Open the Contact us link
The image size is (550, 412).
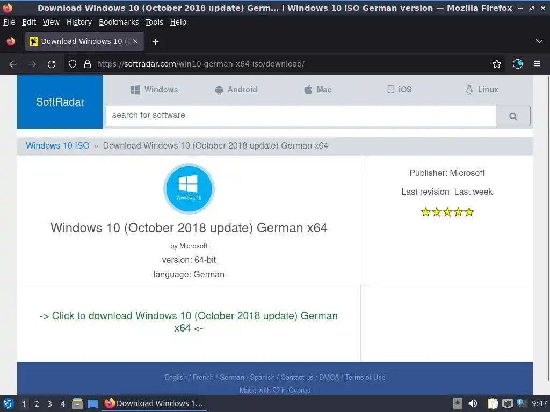pos(296,378)
